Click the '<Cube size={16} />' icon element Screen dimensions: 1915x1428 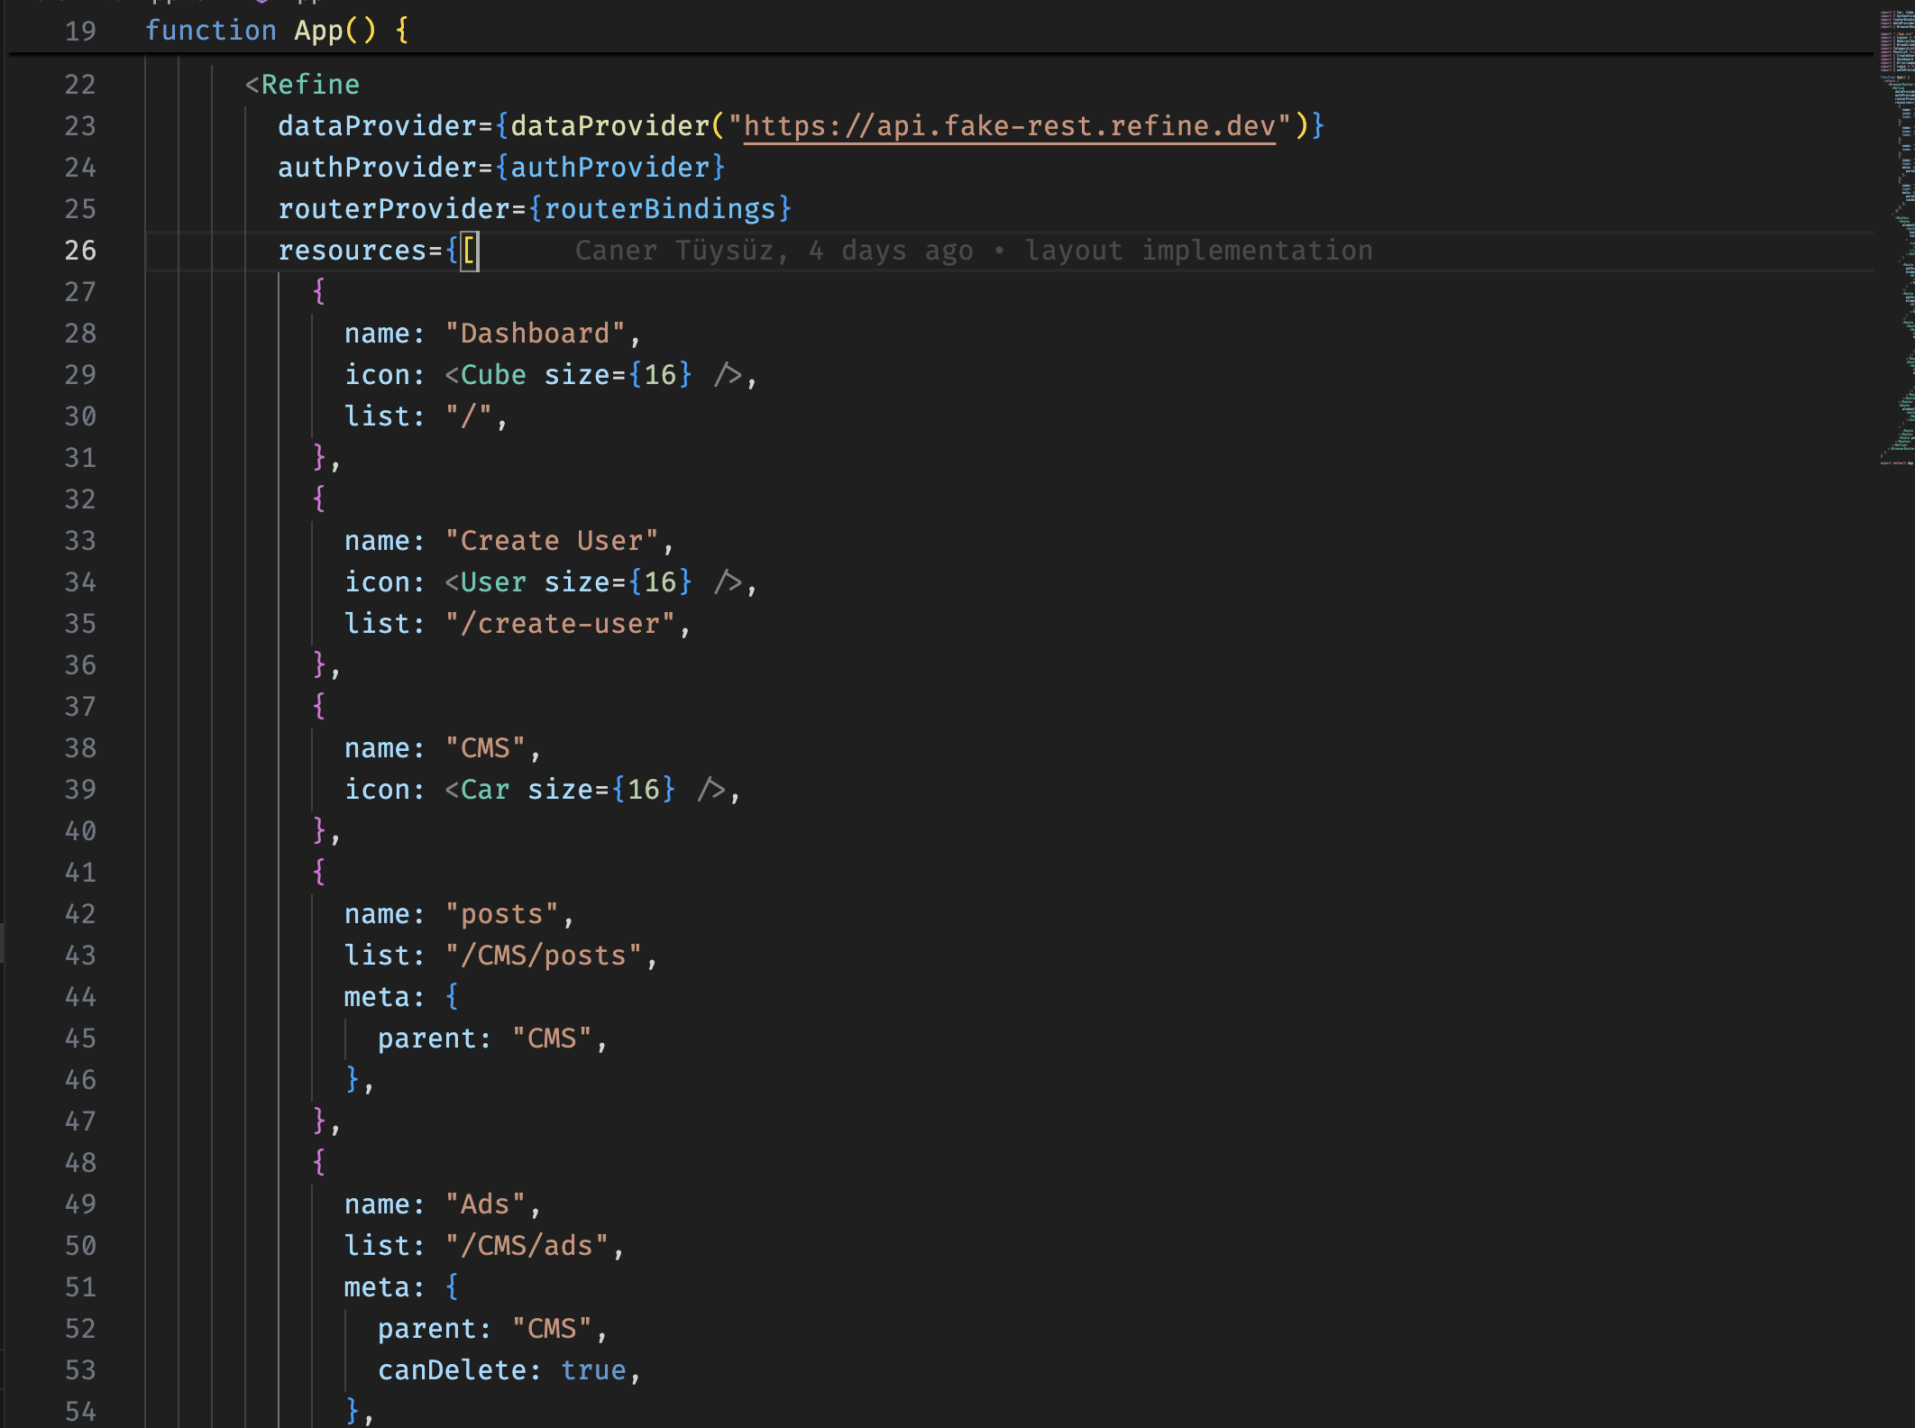pos(593,375)
